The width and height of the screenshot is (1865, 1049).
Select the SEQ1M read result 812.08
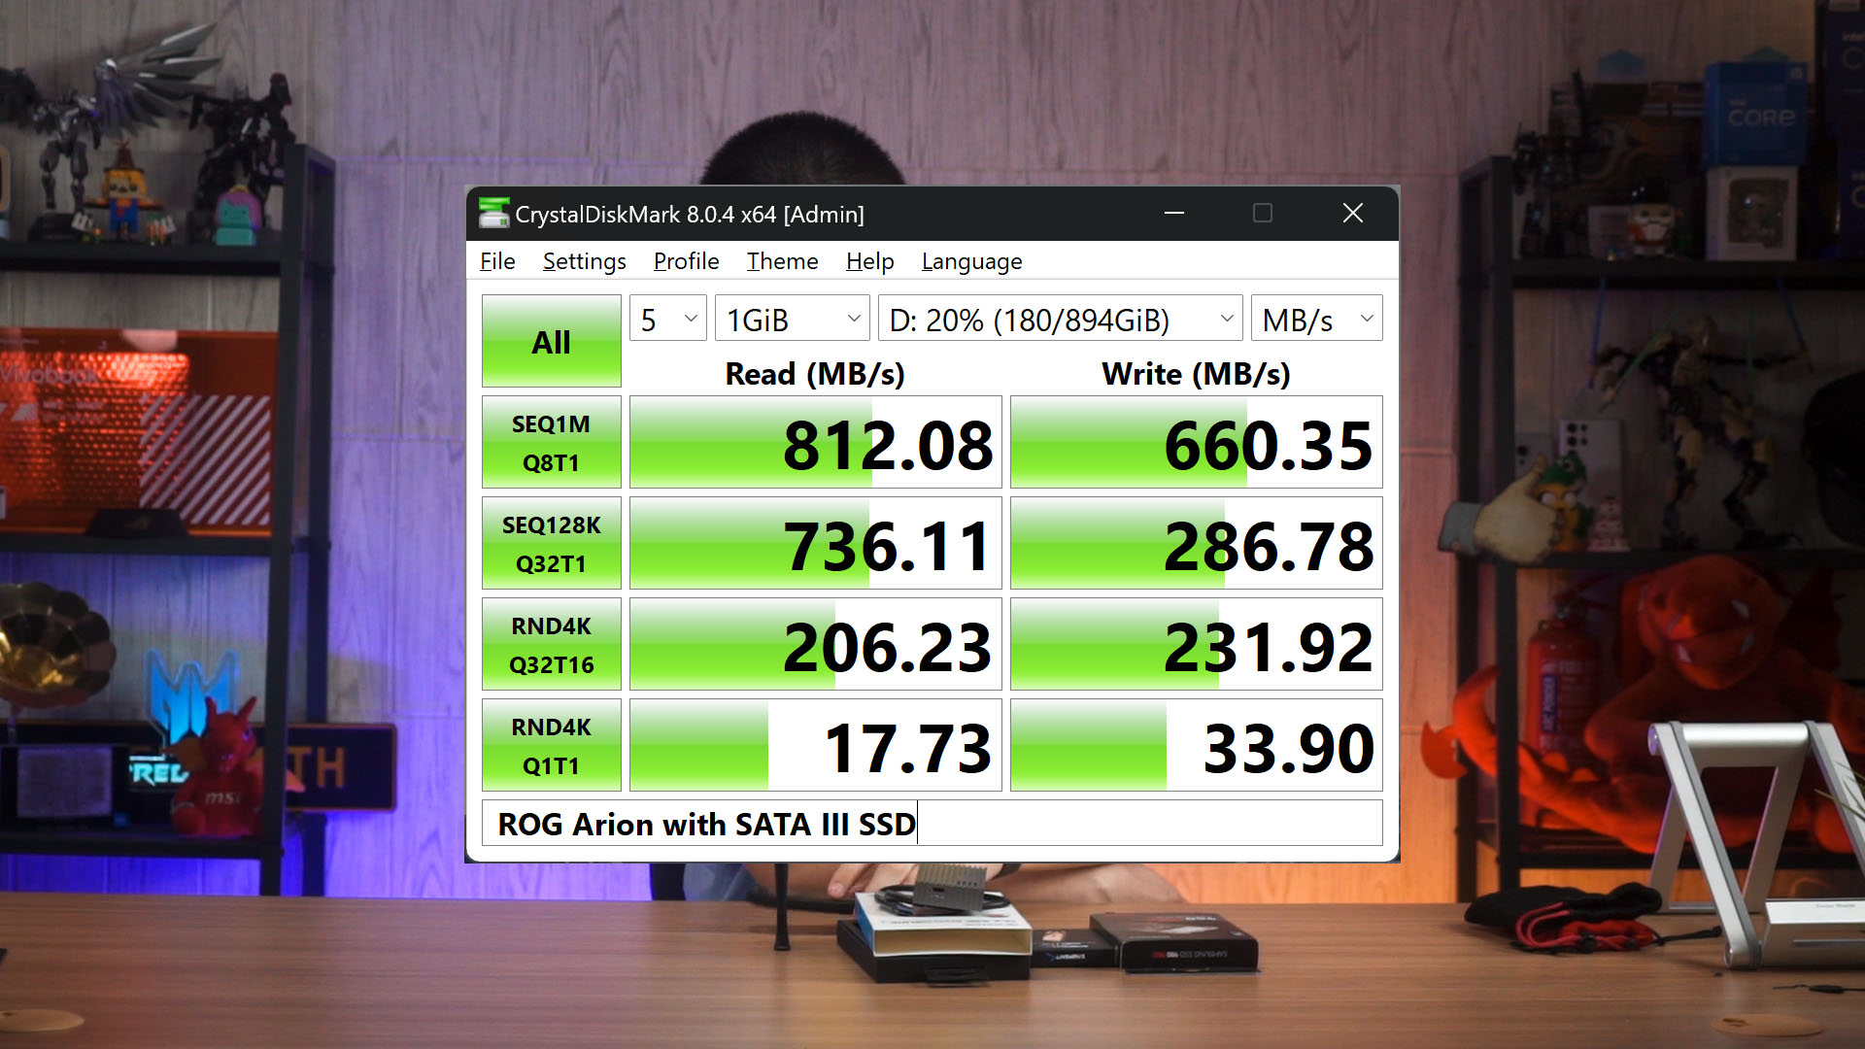(x=816, y=442)
